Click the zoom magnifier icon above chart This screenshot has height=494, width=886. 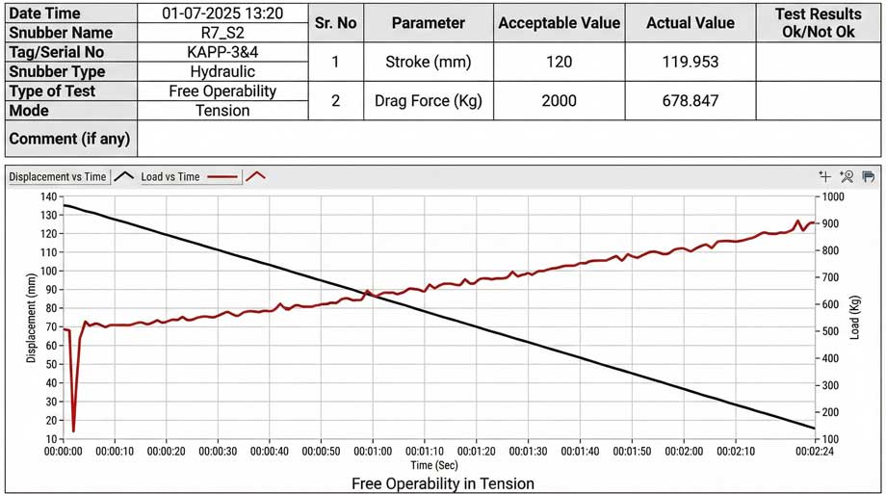[847, 176]
